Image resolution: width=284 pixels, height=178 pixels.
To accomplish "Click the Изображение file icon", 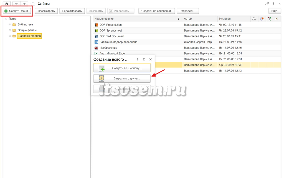I will pos(96,48).
